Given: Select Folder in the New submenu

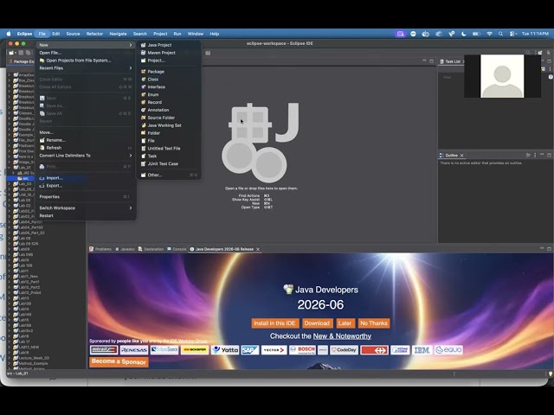Looking at the screenshot, I should [x=169, y=133].
